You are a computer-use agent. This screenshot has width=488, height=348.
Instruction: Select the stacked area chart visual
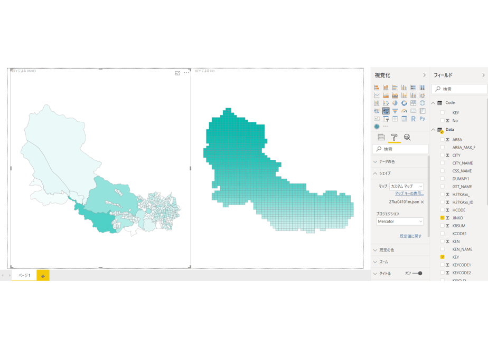click(395, 95)
